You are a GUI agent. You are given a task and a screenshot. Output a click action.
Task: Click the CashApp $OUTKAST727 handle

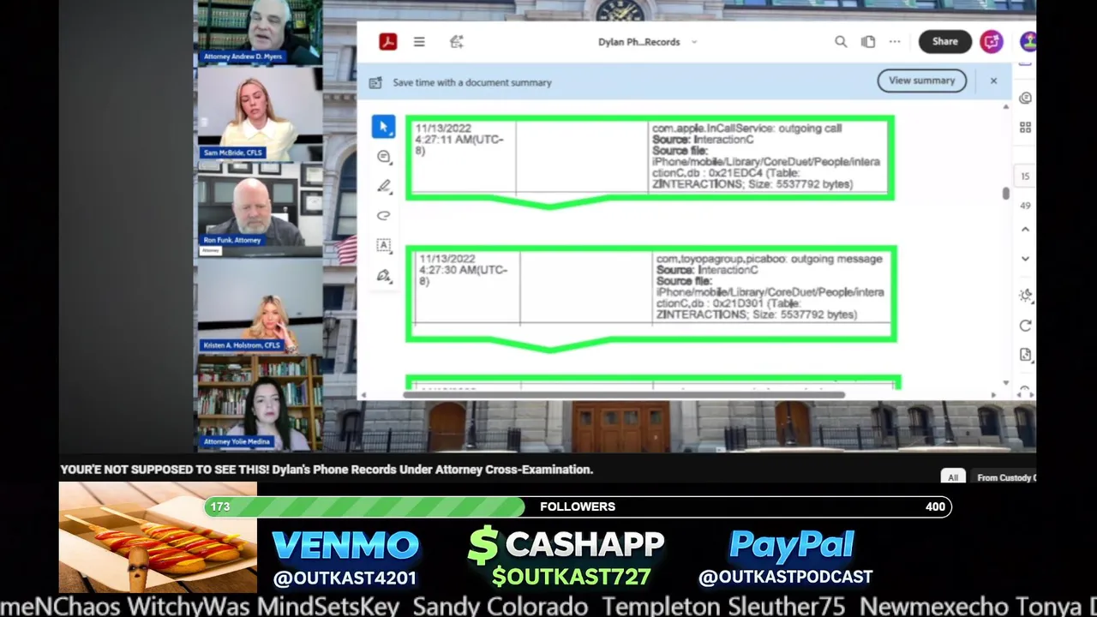(x=571, y=578)
